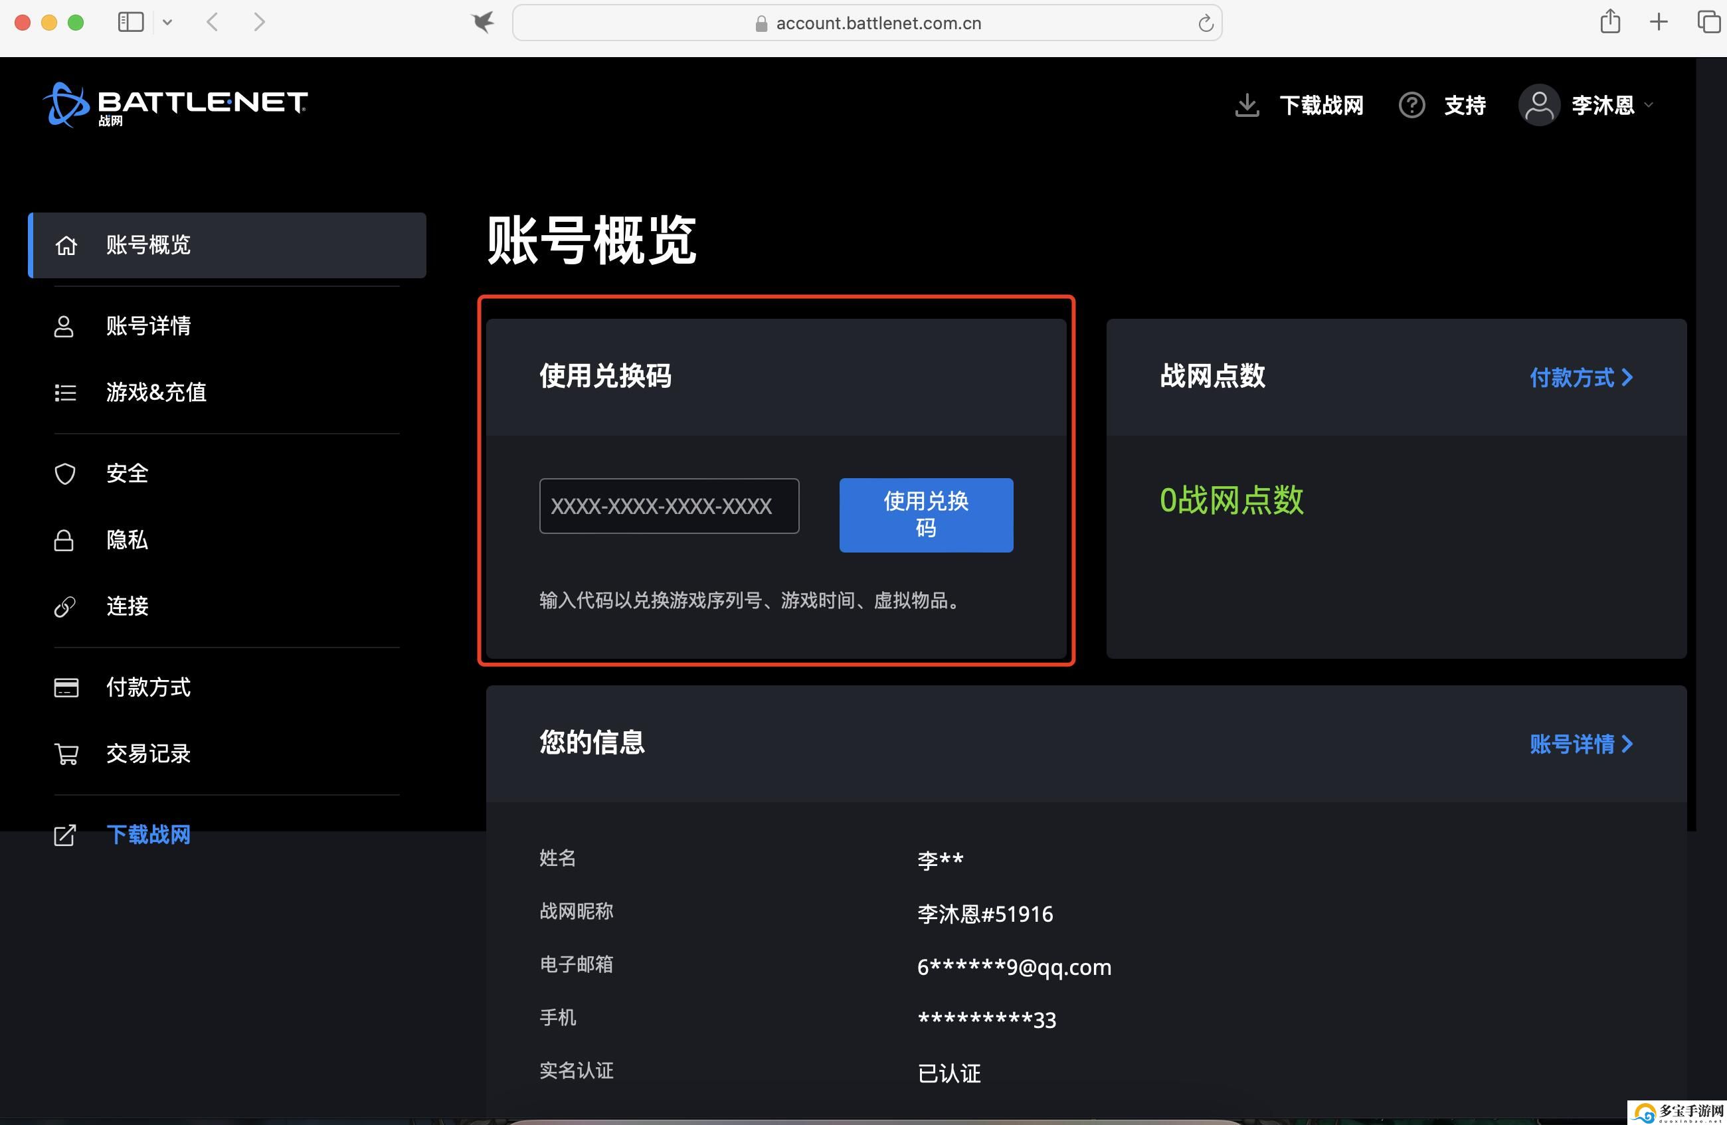Click the card icon beside 付款方式
The height and width of the screenshot is (1125, 1727).
(66, 687)
